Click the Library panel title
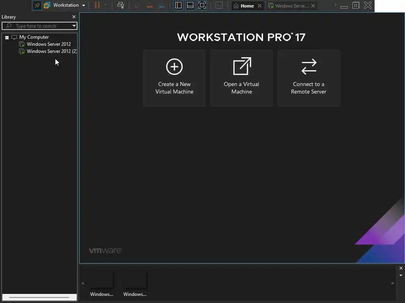 [9, 17]
